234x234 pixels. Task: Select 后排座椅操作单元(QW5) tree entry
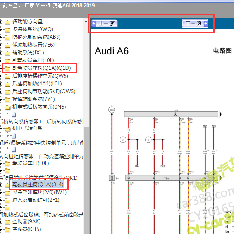pyautogui.click(x=40, y=76)
